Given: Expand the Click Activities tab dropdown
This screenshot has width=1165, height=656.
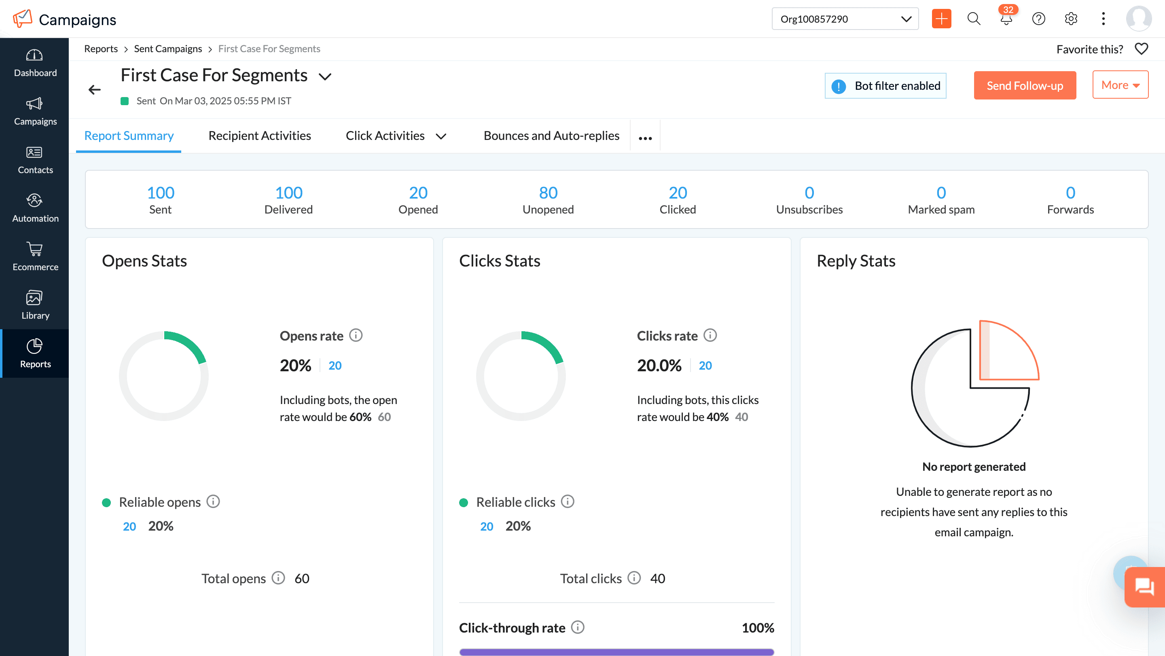Looking at the screenshot, I should (x=441, y=136).
